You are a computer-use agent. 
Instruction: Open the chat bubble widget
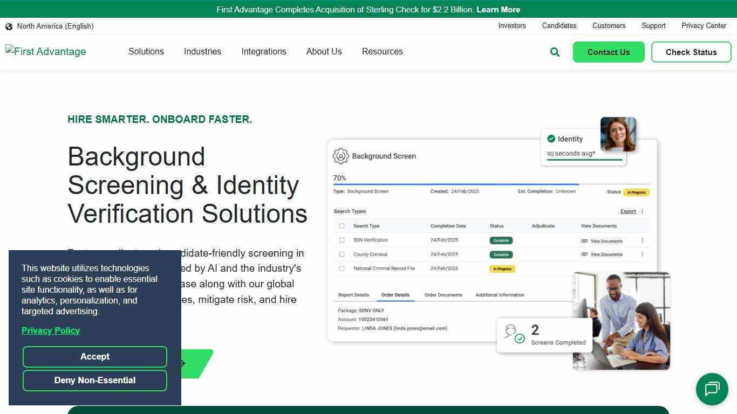click(712, 389)
